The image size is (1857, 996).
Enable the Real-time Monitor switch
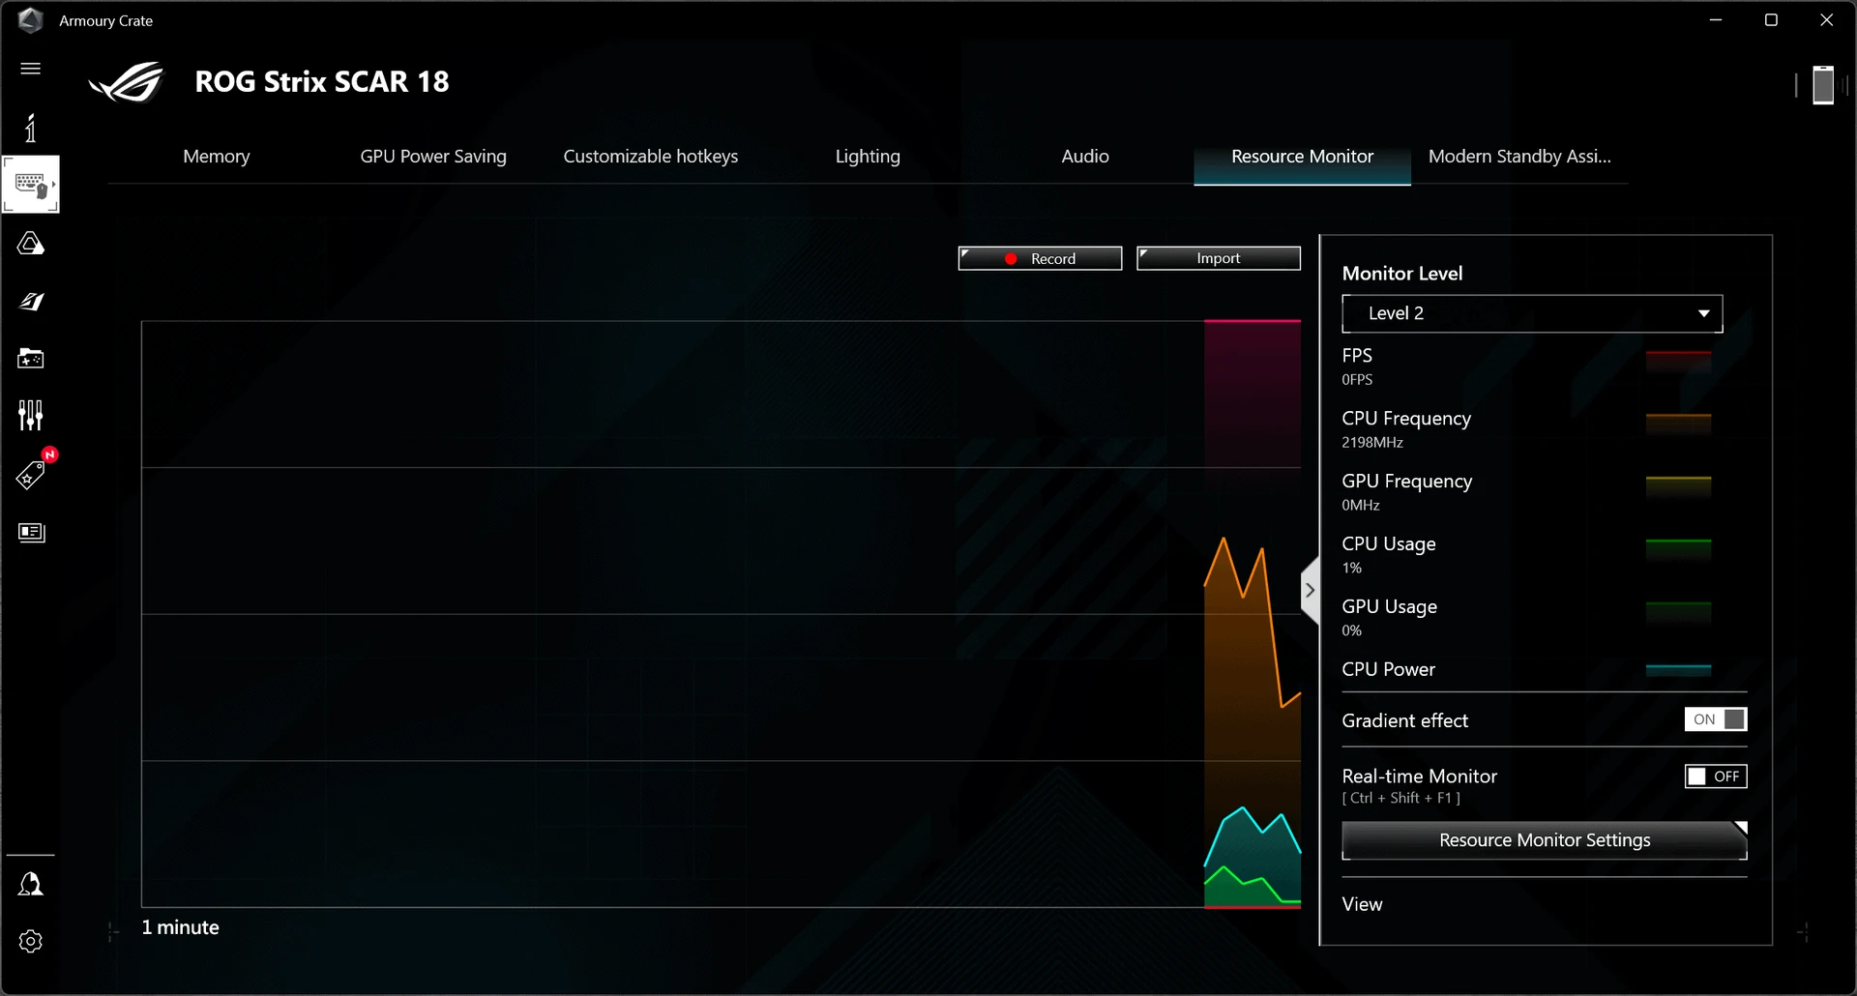click(x=1715, y=776)
